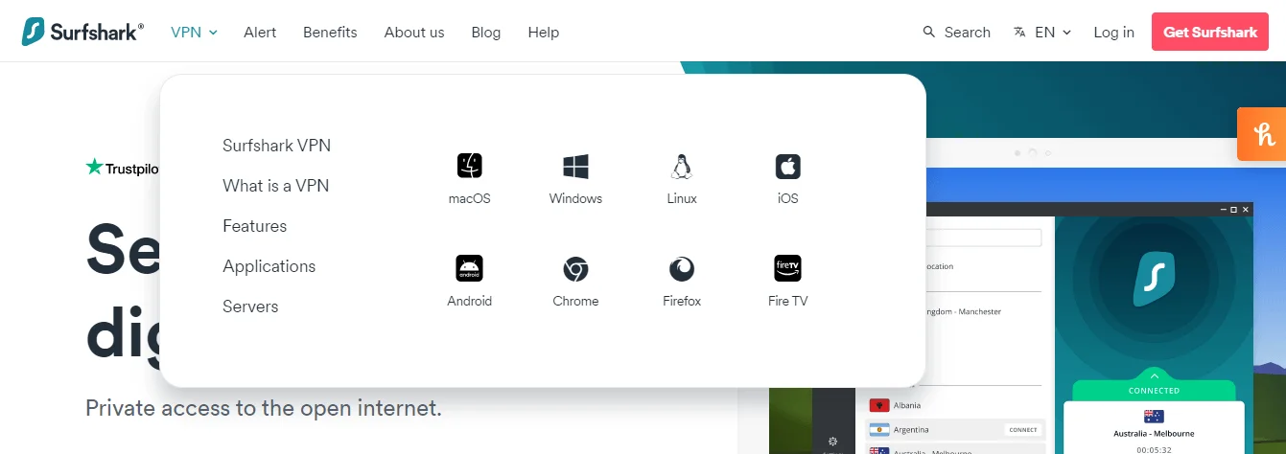Click the Trustpilot star icon
This screenshot has height=454, width=1286.
pos(94,167)
